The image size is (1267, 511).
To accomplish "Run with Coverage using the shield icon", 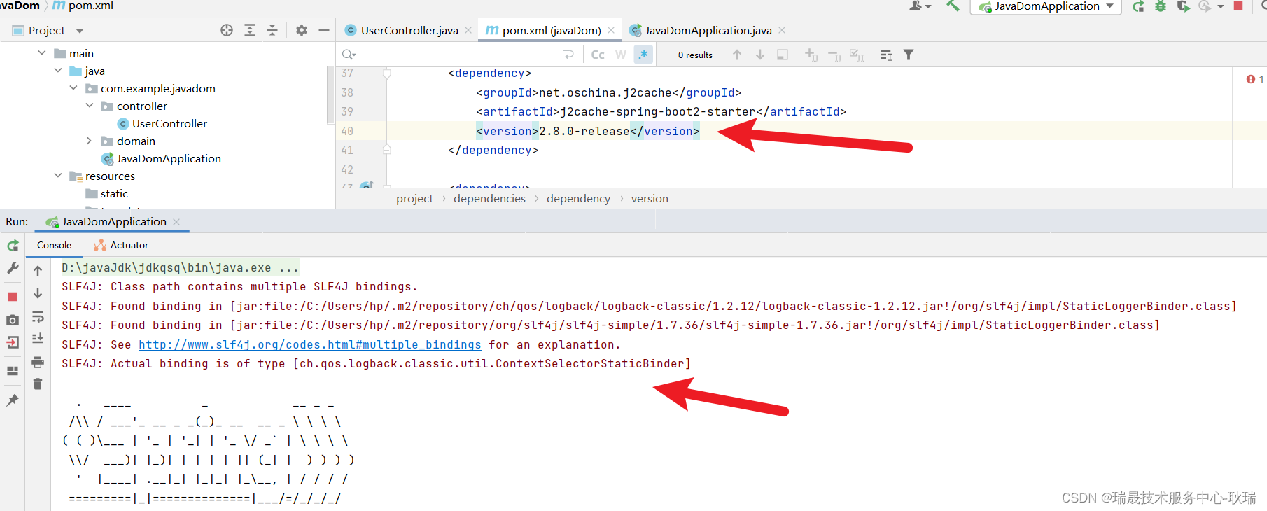I will [x=1183, y=6].
